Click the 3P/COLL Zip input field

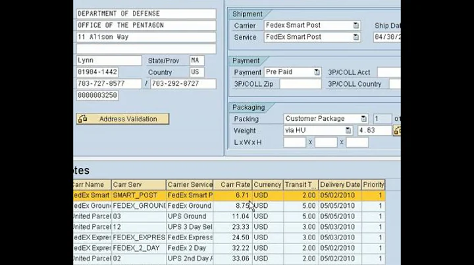point(300,84)
